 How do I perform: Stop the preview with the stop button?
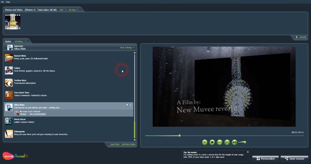tap(212, 142)
